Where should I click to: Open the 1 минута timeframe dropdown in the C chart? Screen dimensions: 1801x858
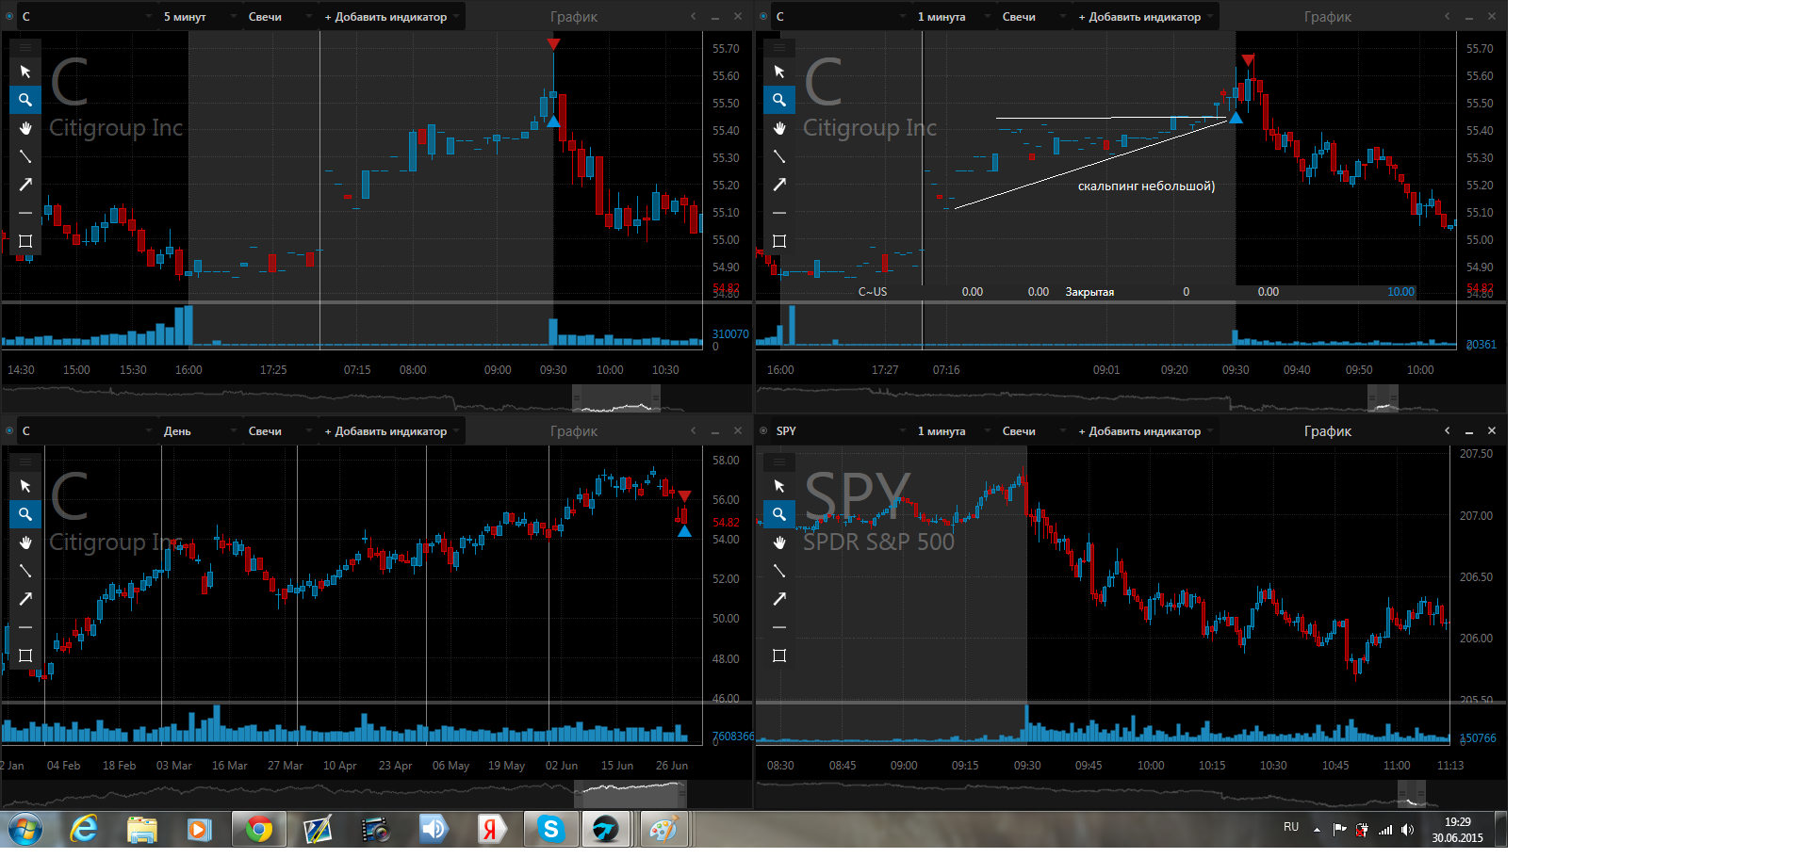(x=954, y=17)
